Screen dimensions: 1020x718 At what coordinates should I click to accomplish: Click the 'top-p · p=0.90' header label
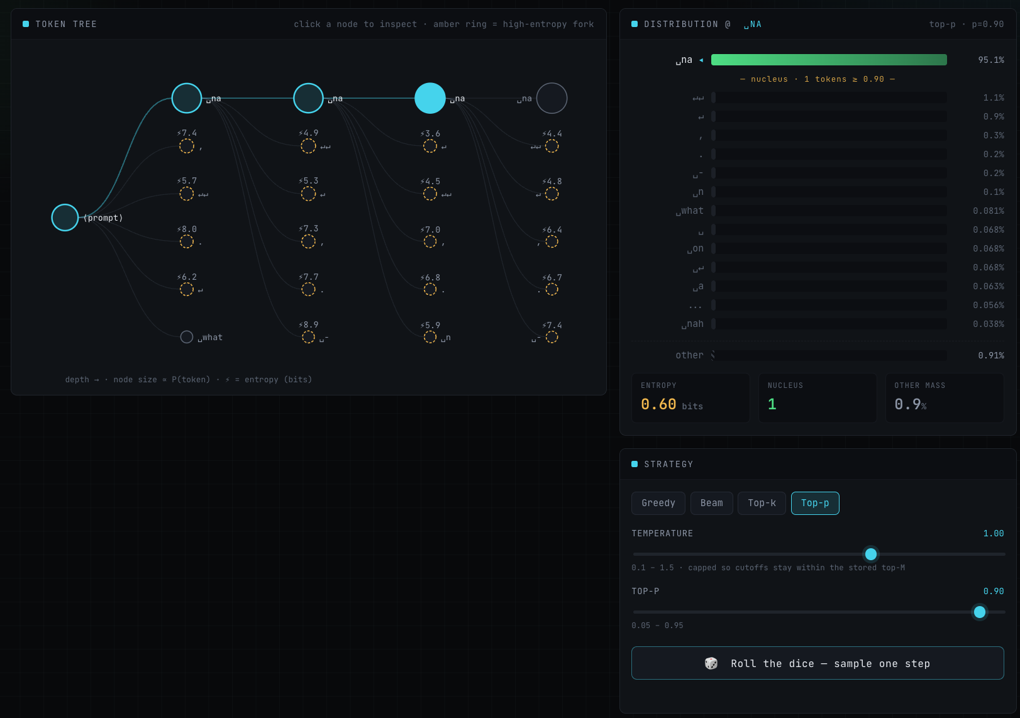tap(967, 24)
